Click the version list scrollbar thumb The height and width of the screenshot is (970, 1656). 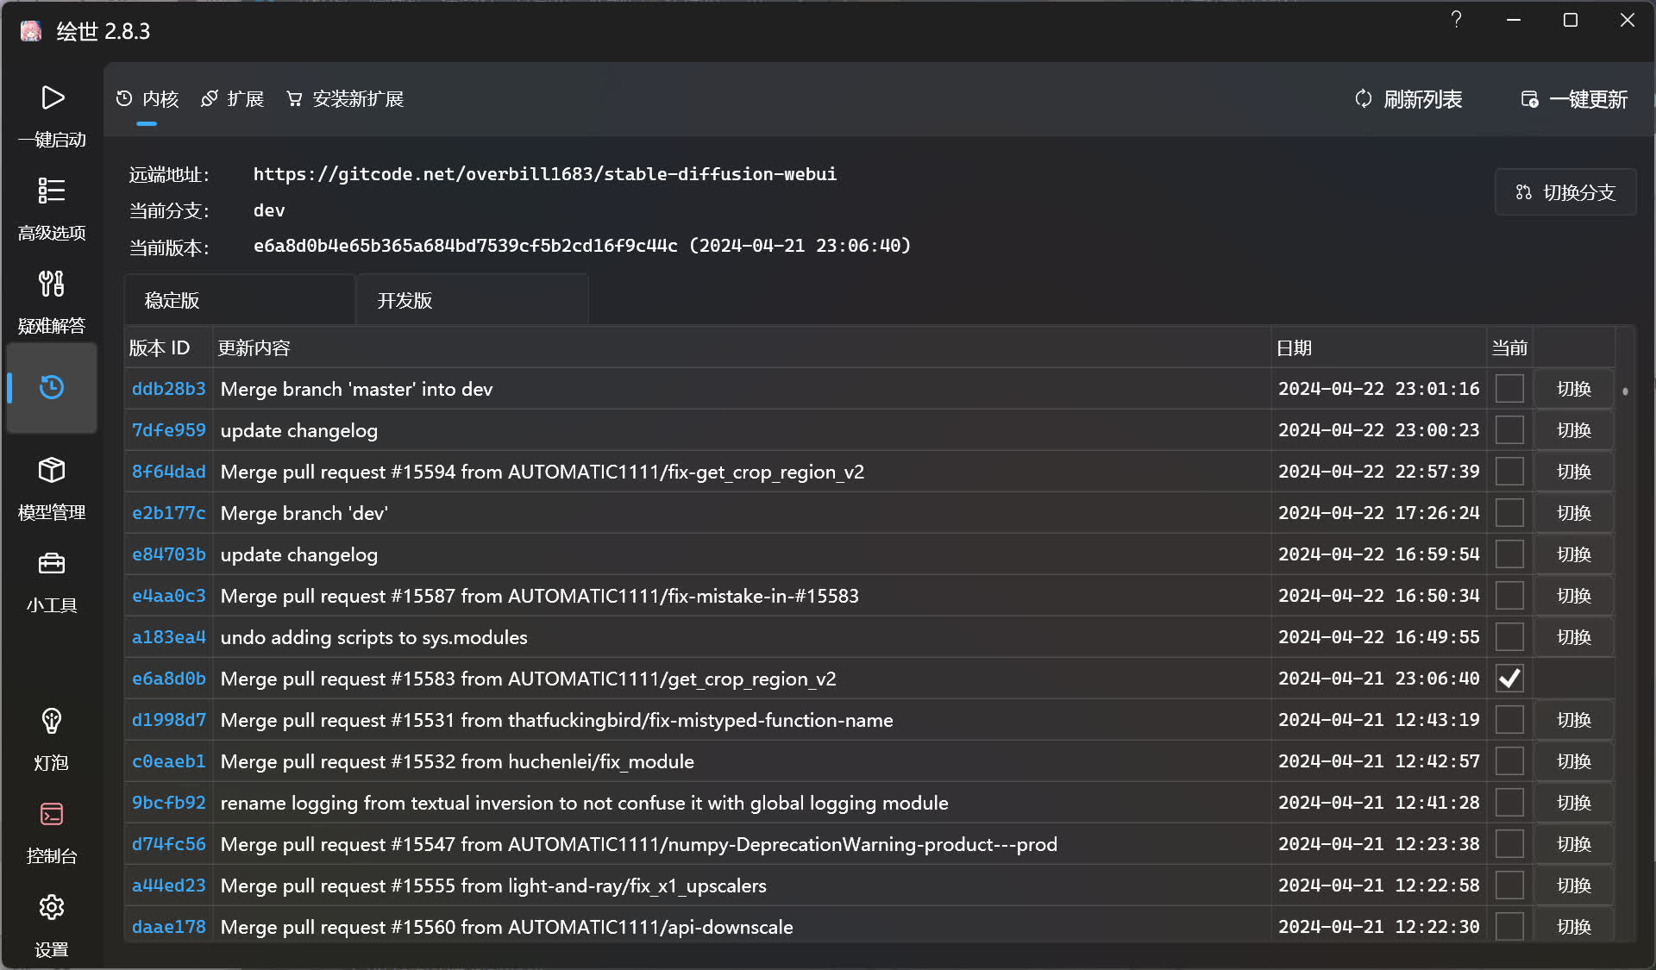pyautogui.click(x=1625, y=391)
